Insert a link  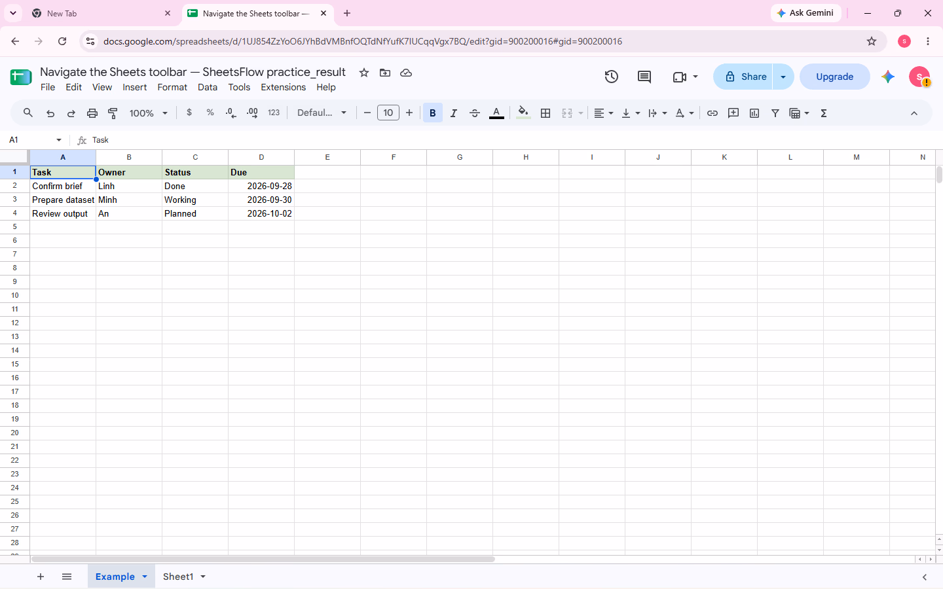[x=712, y=113]
